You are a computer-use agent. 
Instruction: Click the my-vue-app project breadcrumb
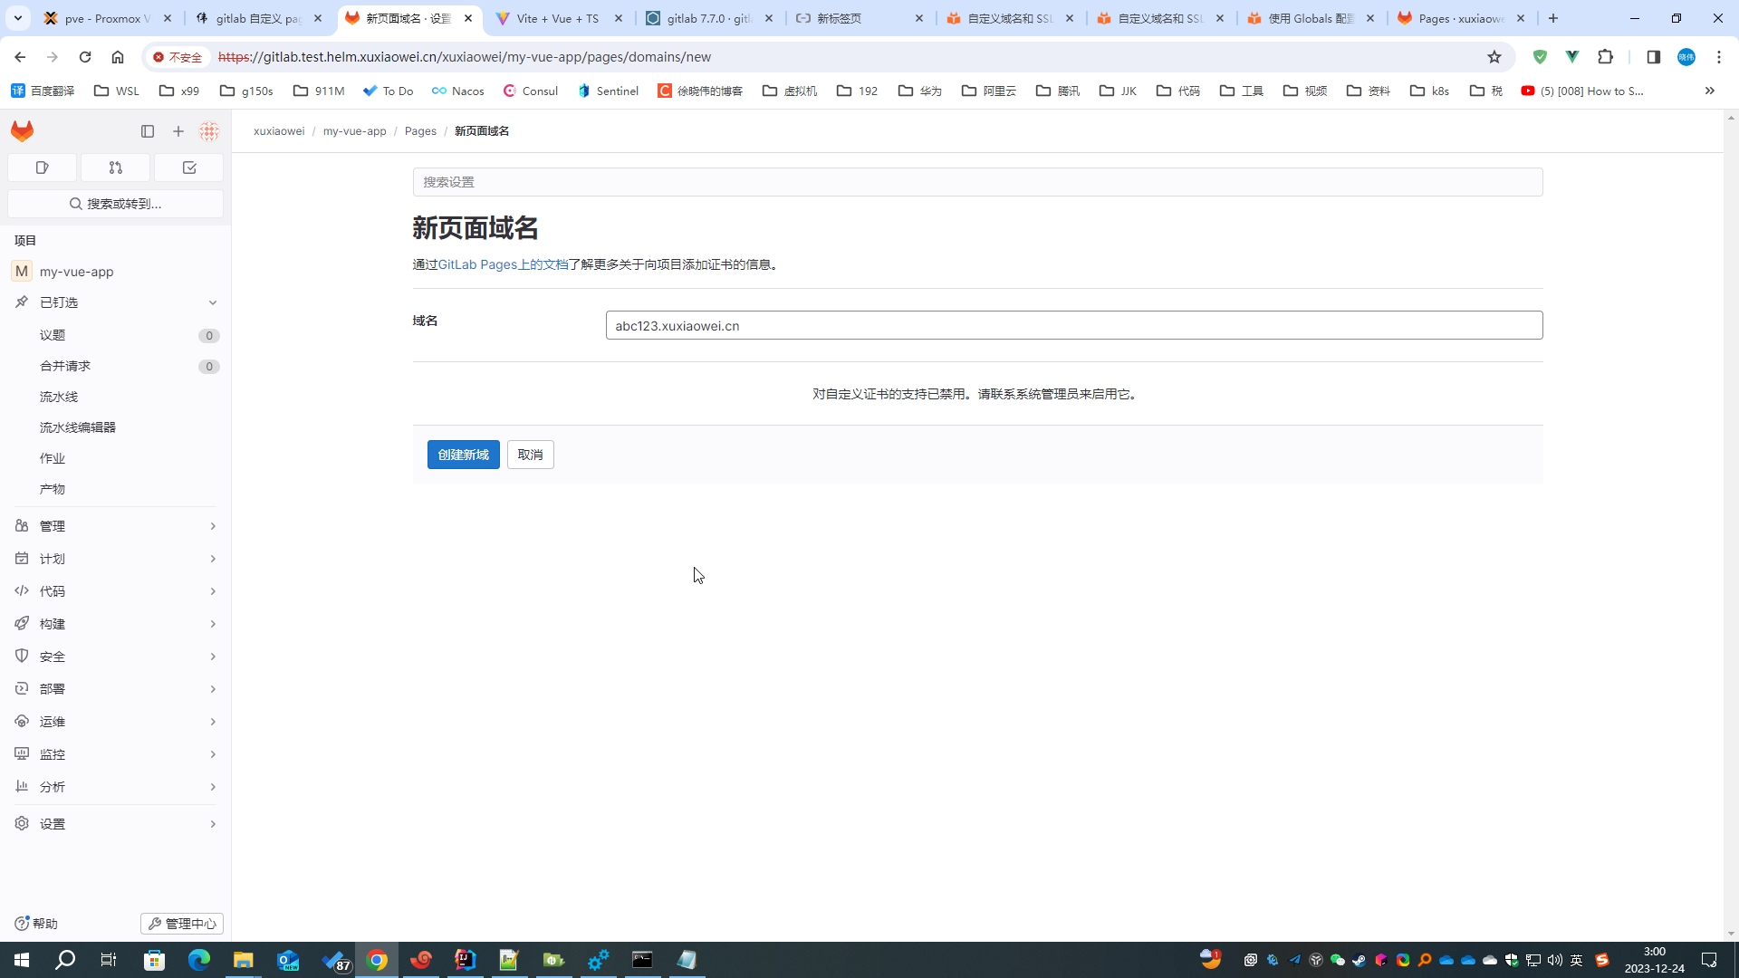pyautogui.click(x=355, y=130)
